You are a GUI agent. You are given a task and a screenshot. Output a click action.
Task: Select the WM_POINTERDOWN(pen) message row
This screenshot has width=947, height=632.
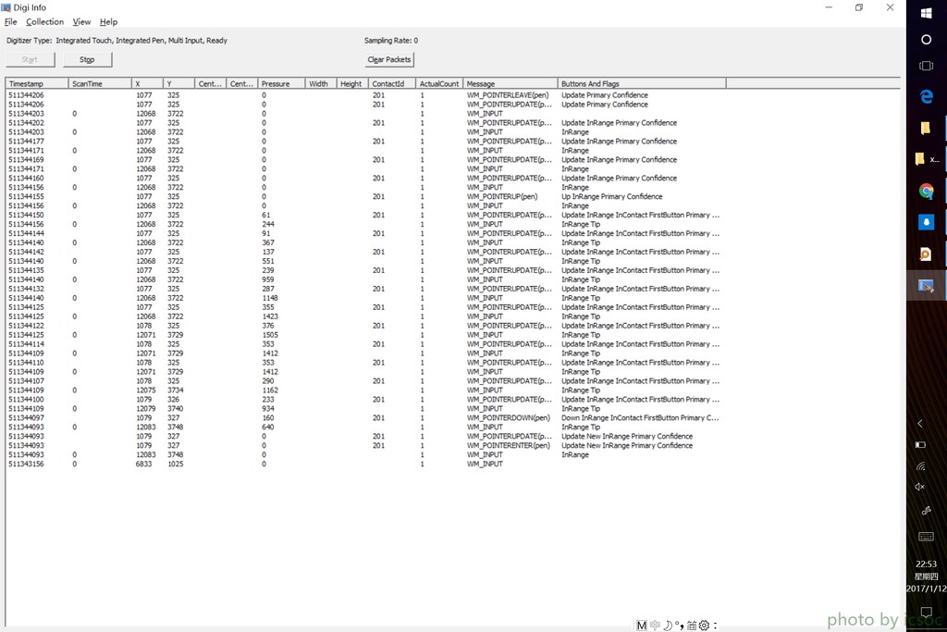(x=366, y=417)
